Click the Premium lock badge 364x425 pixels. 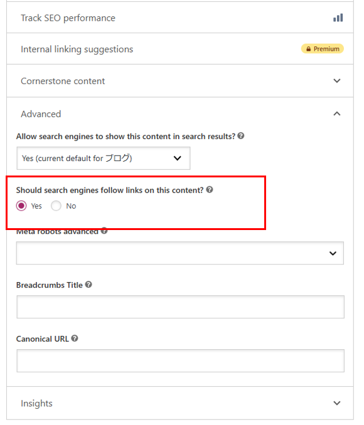coord(322,49)
